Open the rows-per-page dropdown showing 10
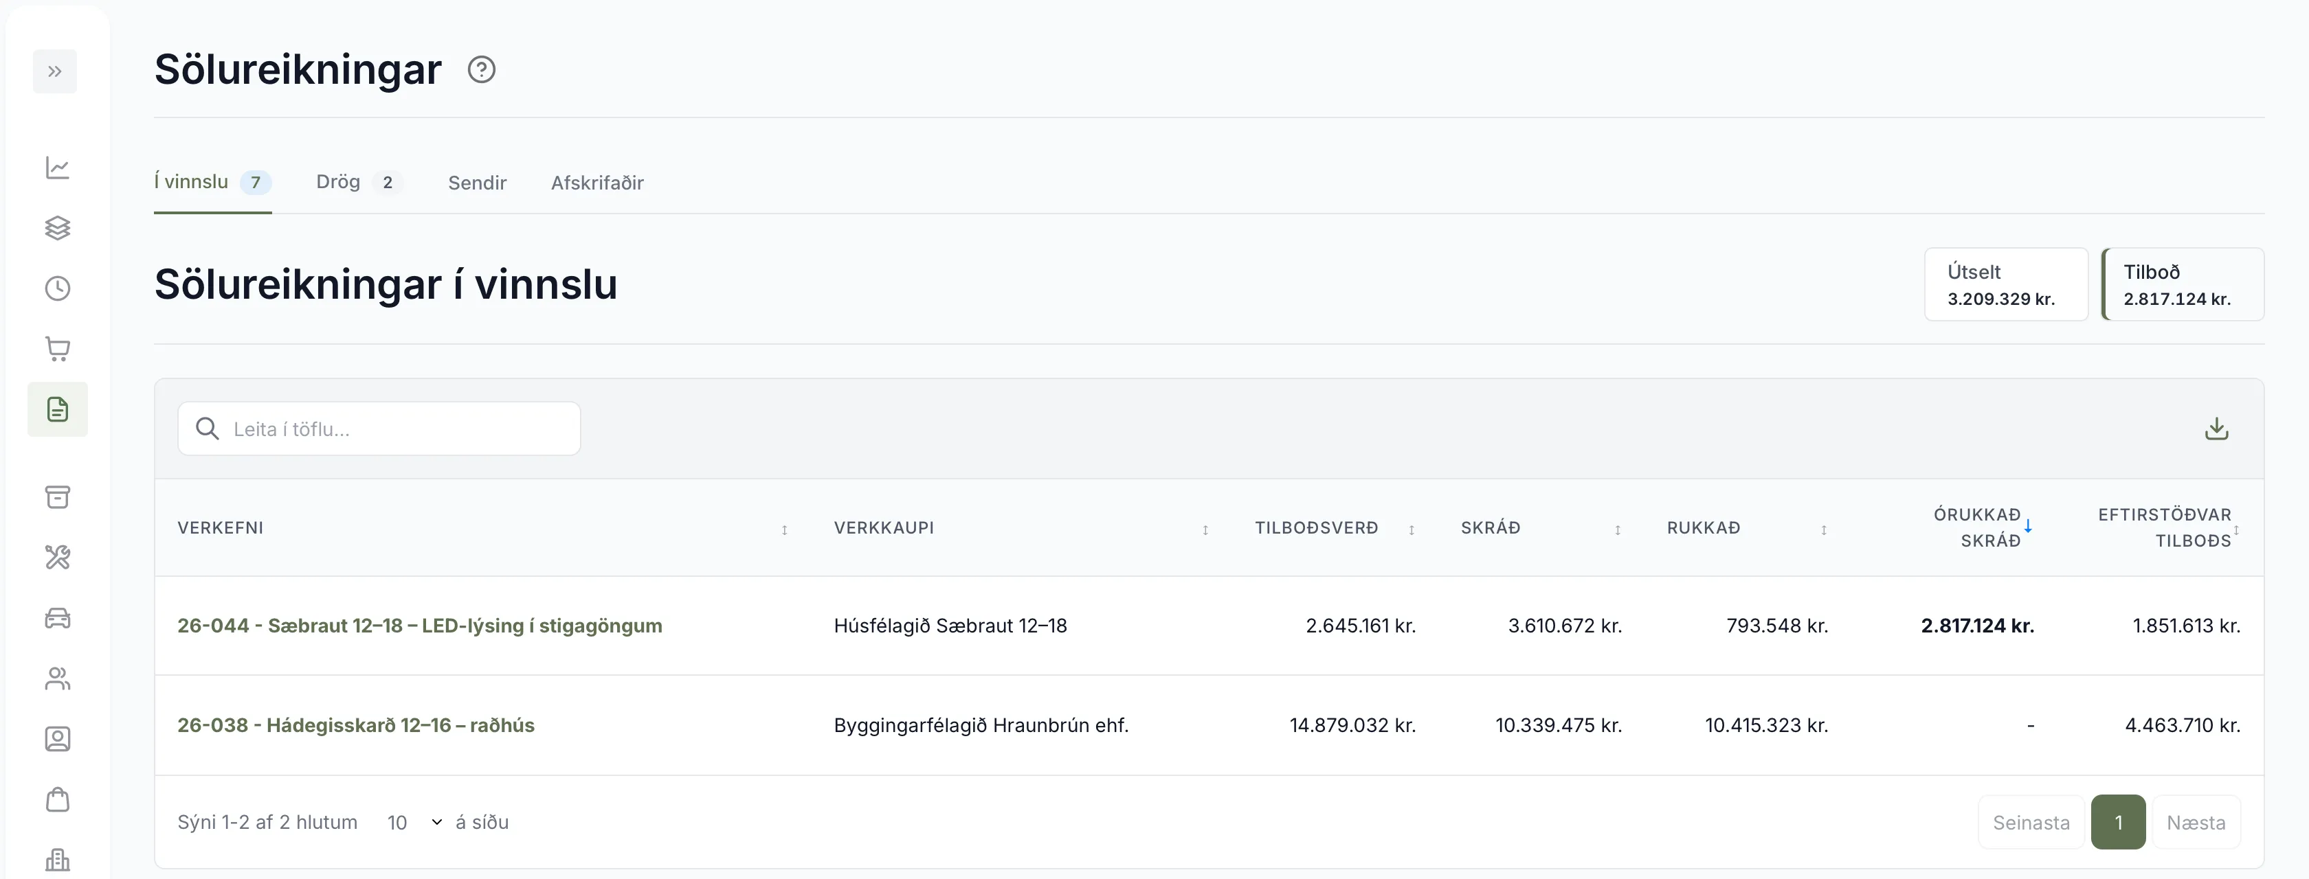This screenshot has width=2309, height=879. point(414,823)
